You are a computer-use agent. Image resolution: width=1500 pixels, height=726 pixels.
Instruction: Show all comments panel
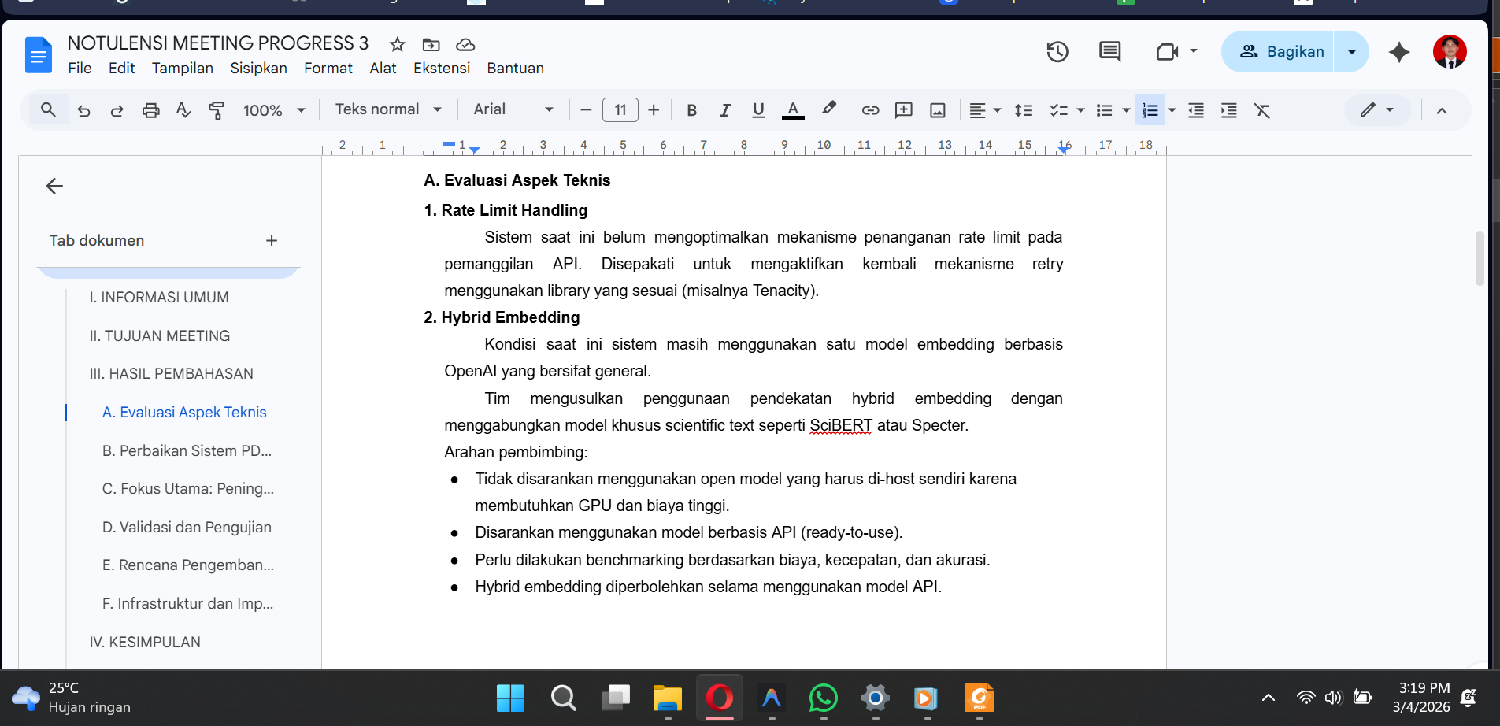tap(1109, 52)
